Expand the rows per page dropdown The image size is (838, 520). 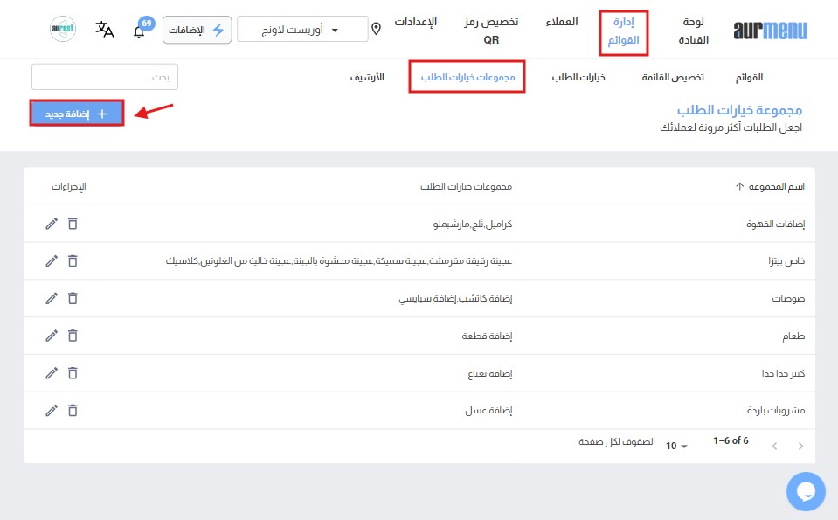click(x=676, y=446)
